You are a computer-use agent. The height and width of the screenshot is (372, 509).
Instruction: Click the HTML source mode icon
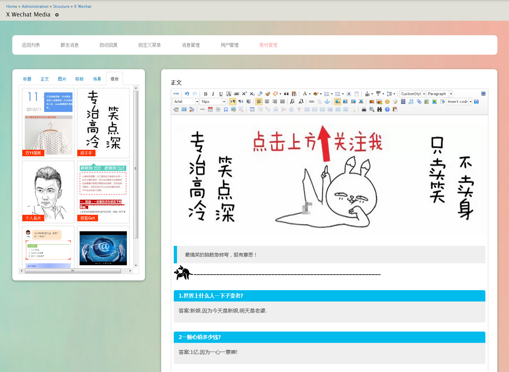coord(176,94)
